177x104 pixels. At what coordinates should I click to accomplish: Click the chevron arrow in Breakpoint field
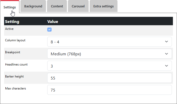pyautogui.click(x=167, y=54)
